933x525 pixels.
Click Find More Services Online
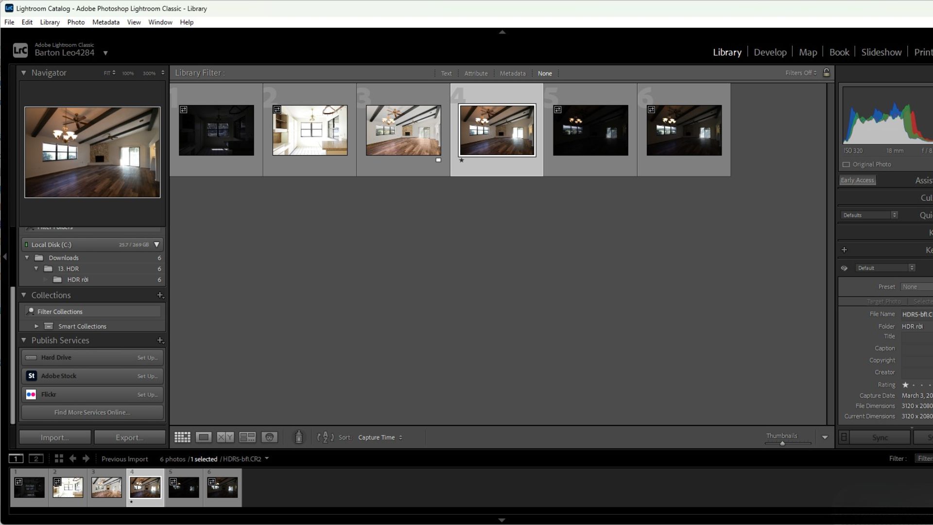click(x=92, y=412)
